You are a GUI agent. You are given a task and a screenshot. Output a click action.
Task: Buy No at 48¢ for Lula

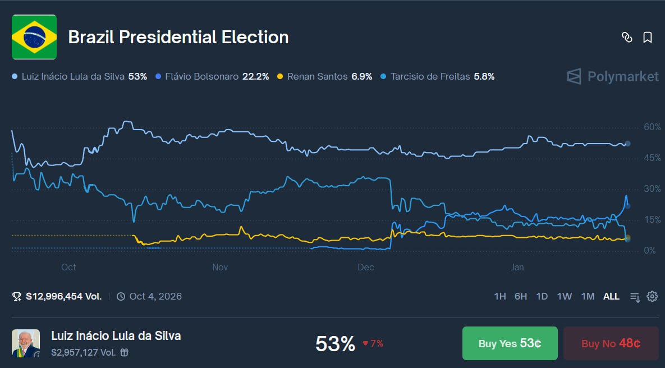point(611,343)
